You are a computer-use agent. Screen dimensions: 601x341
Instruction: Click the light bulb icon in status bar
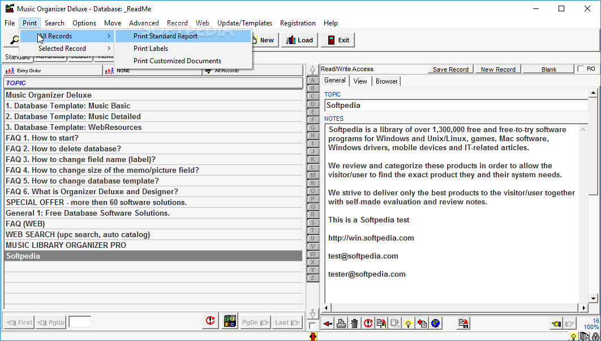[574, 337]
